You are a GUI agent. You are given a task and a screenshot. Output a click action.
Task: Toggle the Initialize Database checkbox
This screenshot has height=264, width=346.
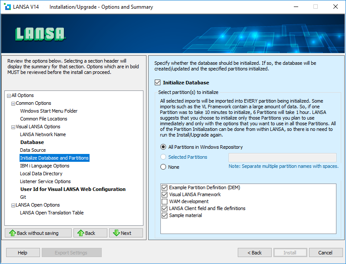click(x=157, y=83)
